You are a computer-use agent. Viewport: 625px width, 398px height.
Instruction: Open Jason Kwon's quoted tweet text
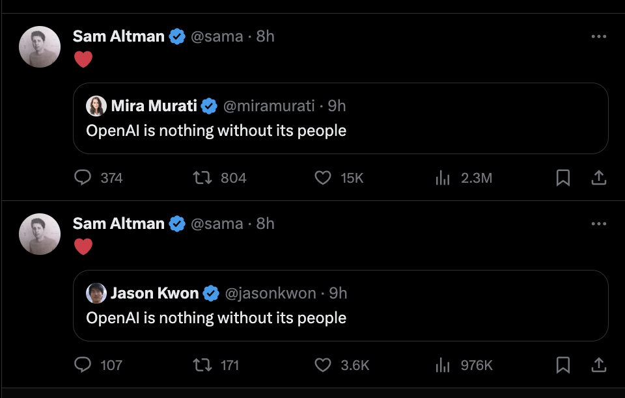[216, 318]
